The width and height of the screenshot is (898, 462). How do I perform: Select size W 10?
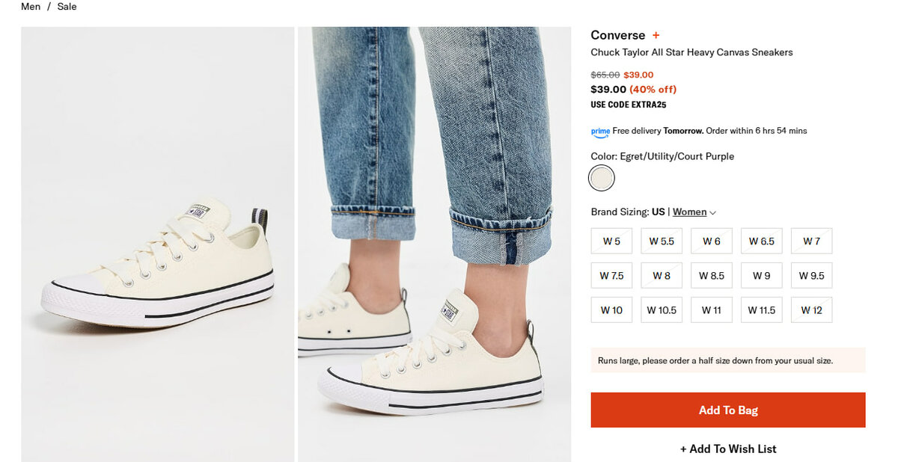(611, 310)
